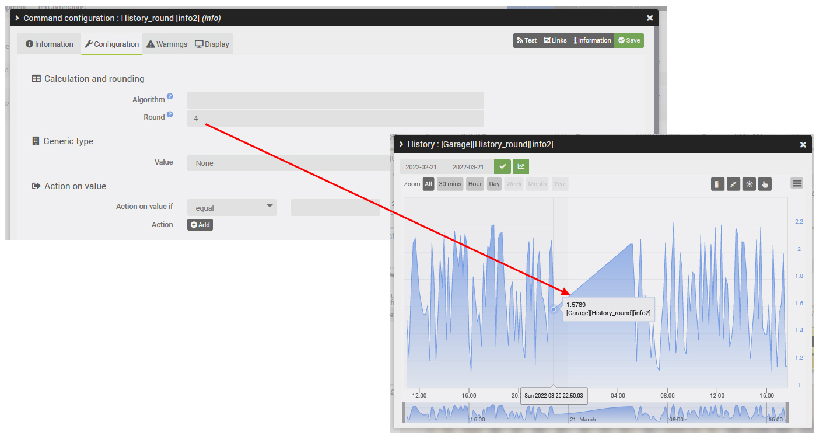Open the 'equal' condition dropdown
Image resolution: width=819 pixels, height=439 pixels.
232,207
